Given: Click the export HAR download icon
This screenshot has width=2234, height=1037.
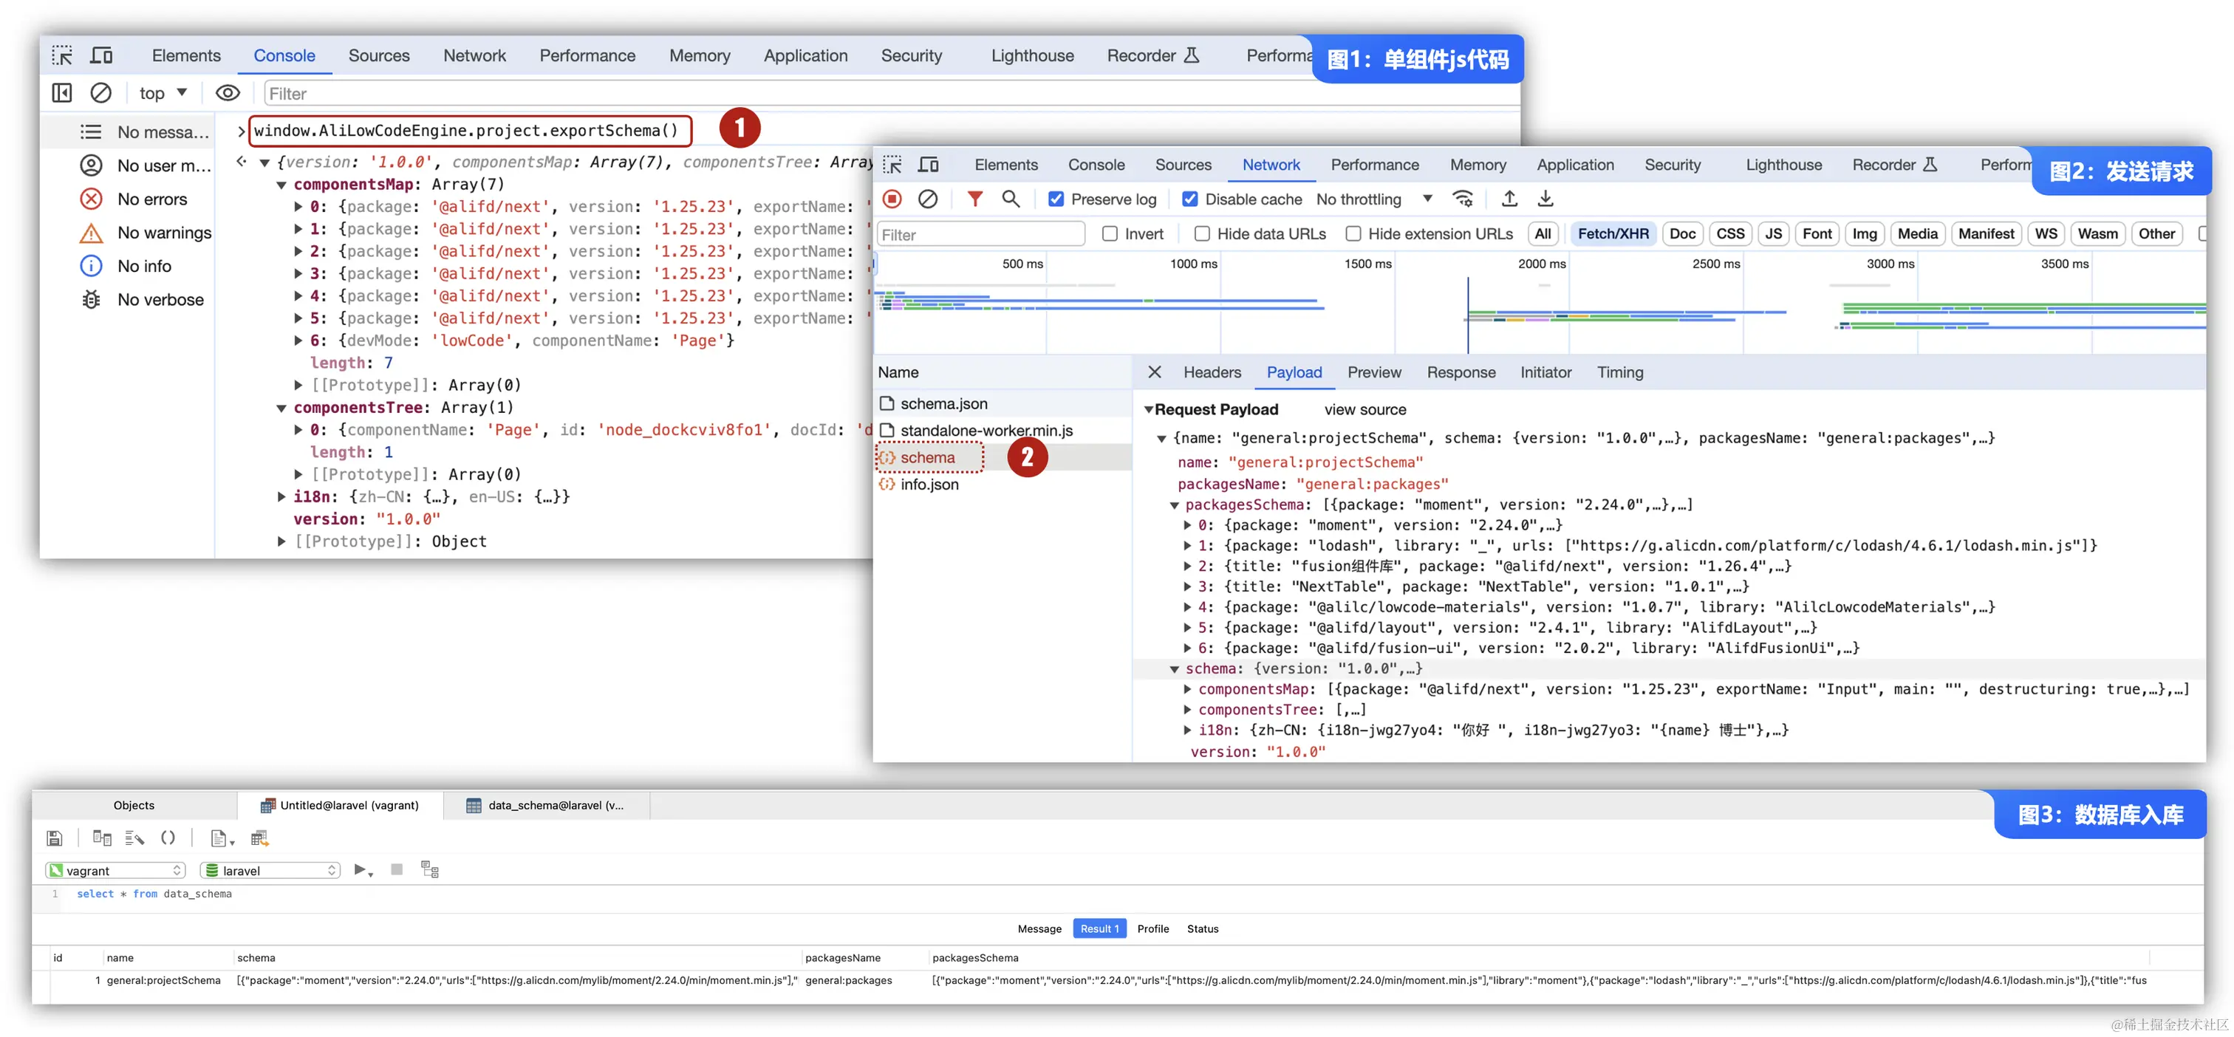Looking at the screenshot, I should [x=1545, y=199].
